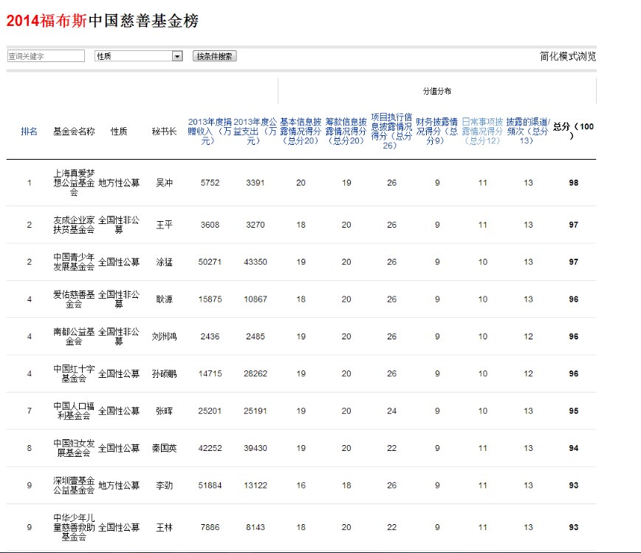
Task: Click the 查询关键字 keyword input field
Action: tap(44, 55)
